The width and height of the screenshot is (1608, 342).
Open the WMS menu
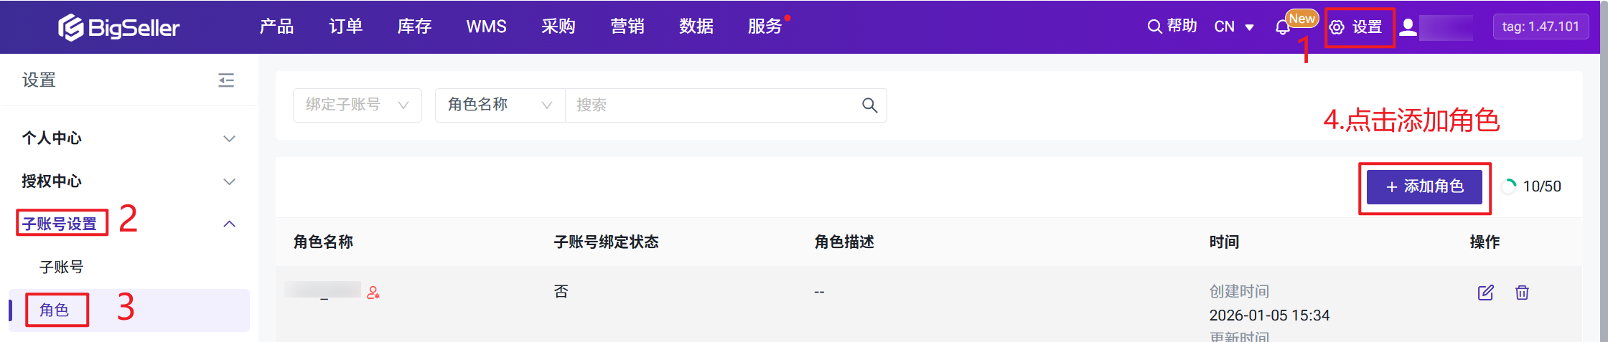(486, 27)
